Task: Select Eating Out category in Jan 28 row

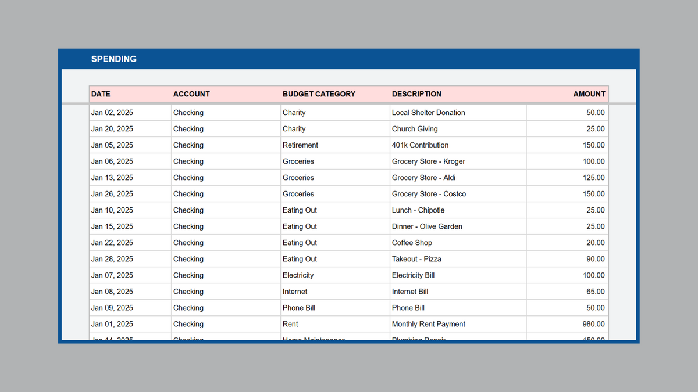Action: click(x=335, y=259)
